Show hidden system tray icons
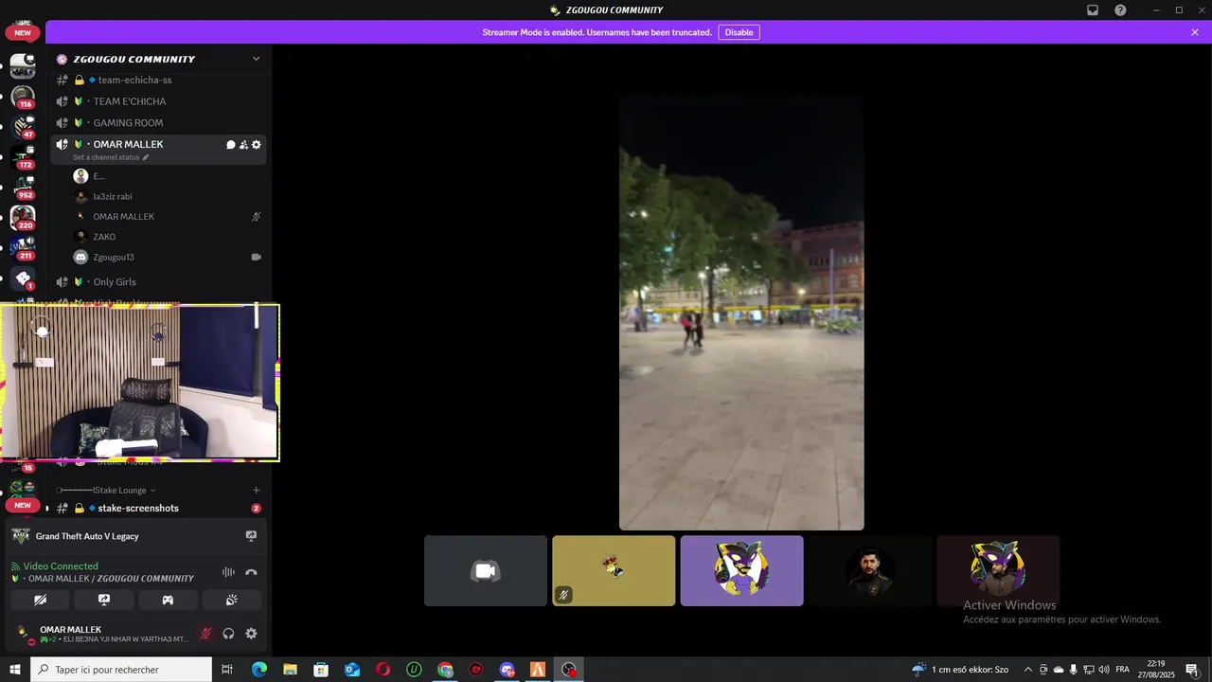Screen dimensions: 1212x682 (x=1028, y=670)
